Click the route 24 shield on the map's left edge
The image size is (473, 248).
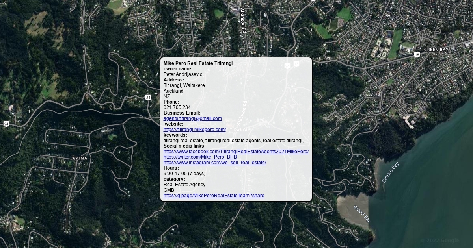click(6, 124)
